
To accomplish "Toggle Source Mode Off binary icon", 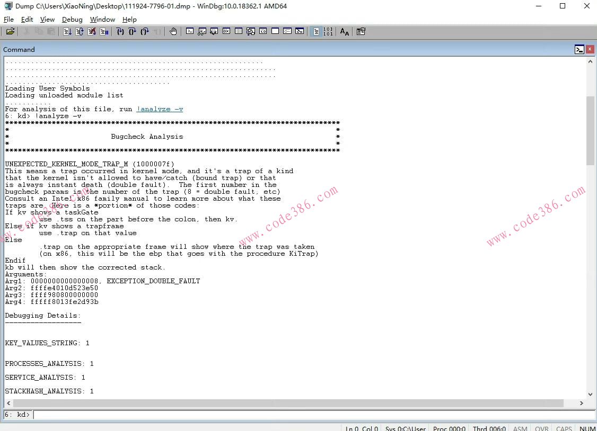I will coord(328,32).
